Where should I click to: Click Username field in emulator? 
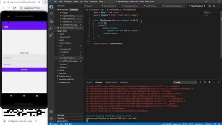[24, 58]
